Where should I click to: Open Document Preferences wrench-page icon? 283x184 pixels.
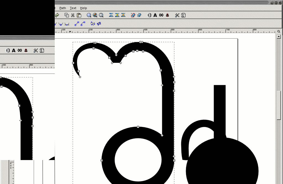[184, 15]
